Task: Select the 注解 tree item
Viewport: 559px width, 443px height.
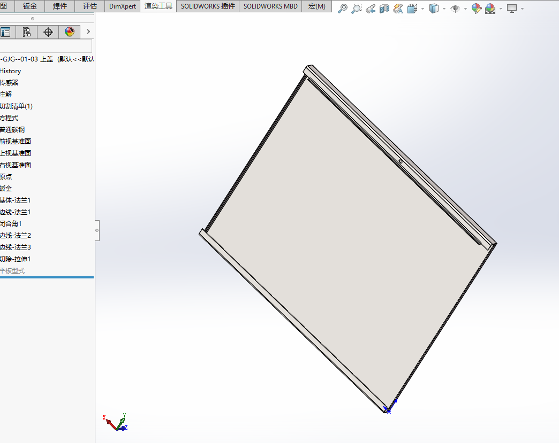Action: (x=6, y=94)
